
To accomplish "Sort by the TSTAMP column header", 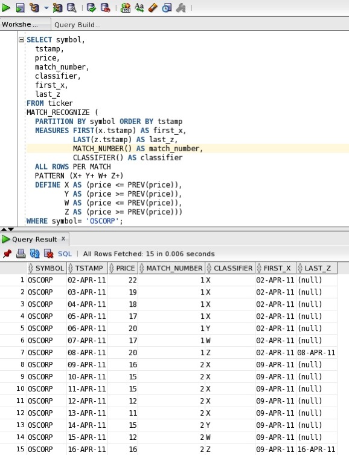I will coord(87,268).
